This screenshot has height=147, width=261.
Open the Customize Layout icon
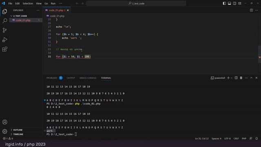[240, 3]
